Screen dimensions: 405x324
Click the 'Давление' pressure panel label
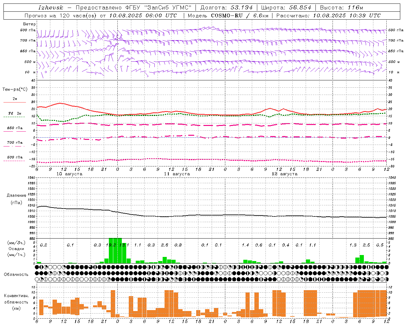click(16, 196)
